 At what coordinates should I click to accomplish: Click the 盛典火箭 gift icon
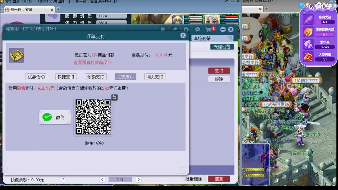[308, 20]
